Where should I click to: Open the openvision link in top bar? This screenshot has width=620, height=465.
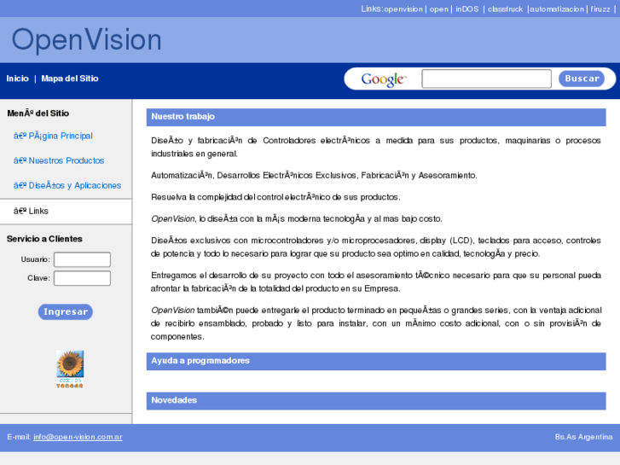(403, 9)
